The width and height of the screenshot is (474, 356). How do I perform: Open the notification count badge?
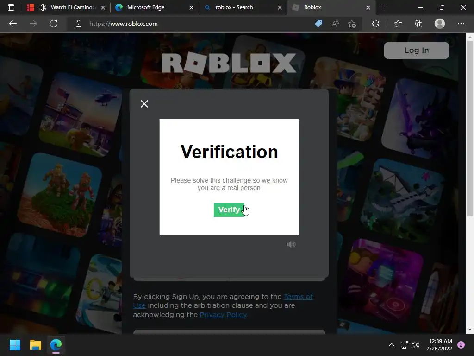[x=461, y=345]
